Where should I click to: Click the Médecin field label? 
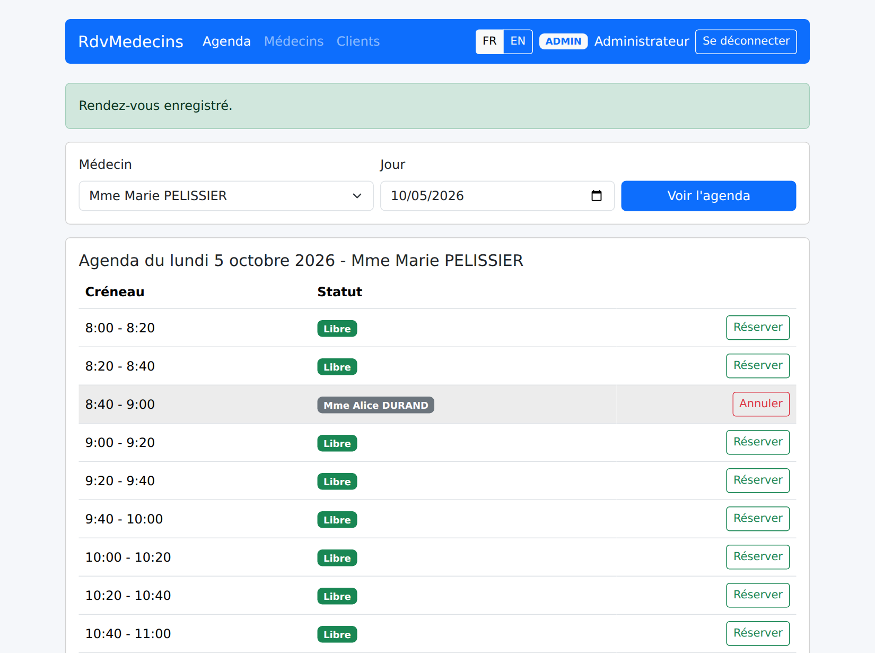coord(106,165)
